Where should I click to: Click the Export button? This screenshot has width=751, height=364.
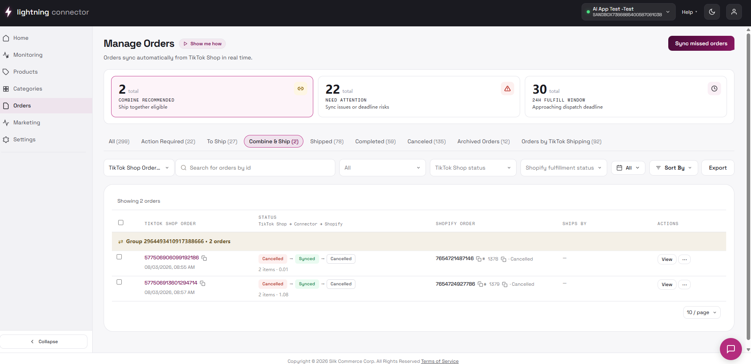coord(718,168)
